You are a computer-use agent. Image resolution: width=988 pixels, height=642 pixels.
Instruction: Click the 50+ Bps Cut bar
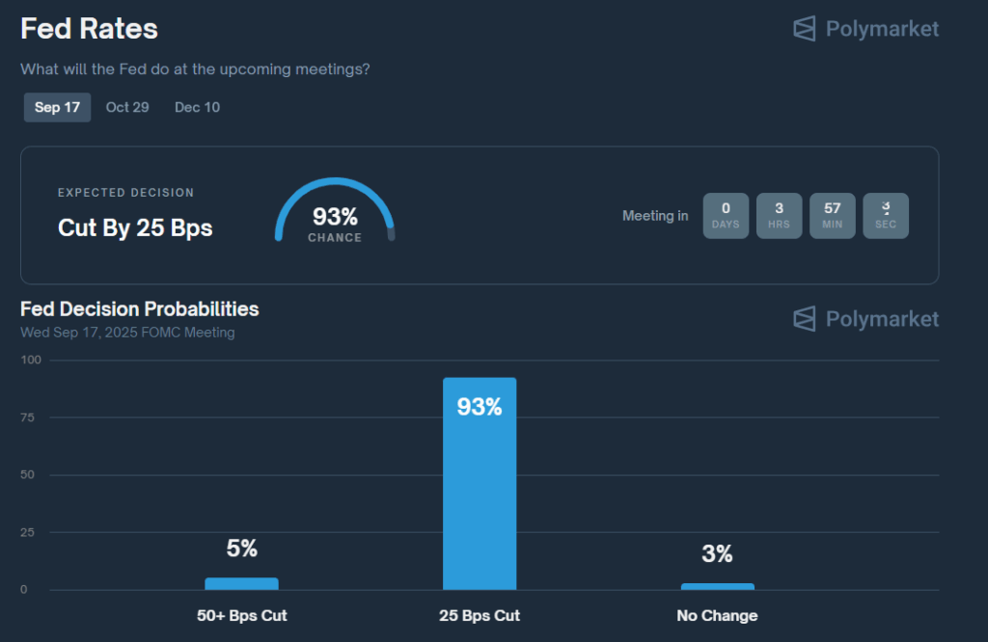pyautogui.click(x=241, y=583)
